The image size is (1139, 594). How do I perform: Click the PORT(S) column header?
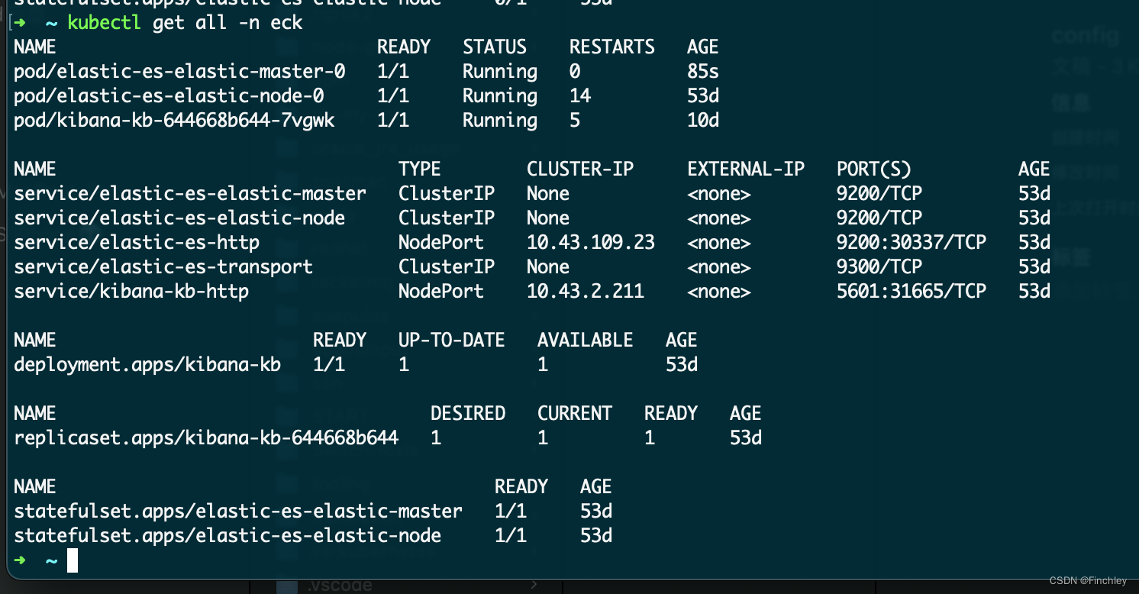(874, 169)
